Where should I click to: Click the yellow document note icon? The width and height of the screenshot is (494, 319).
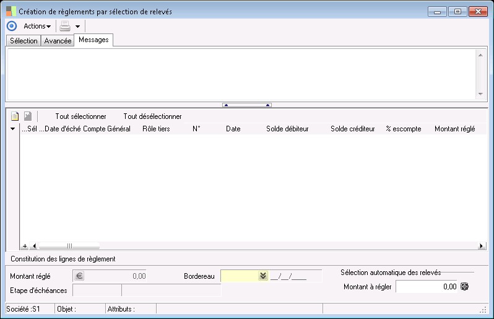point(15,116)
